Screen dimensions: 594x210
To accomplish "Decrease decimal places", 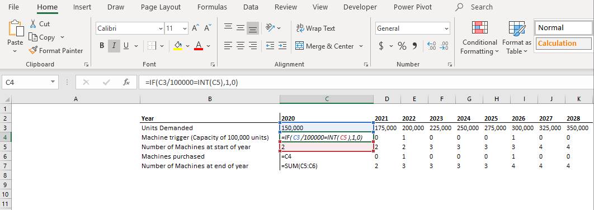I will pyautogui.click(x=444, y=46).
